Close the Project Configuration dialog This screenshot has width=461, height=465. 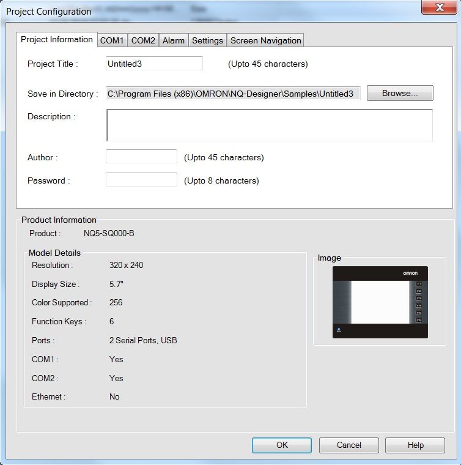pyautogui.click(x=440, y=7)
